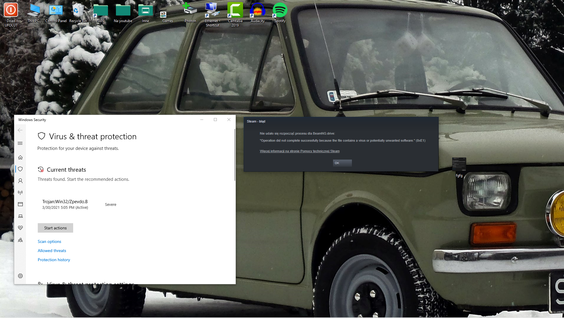
Task: Select the Ethernet - Shortcut icon
Action: pos(212,15)
